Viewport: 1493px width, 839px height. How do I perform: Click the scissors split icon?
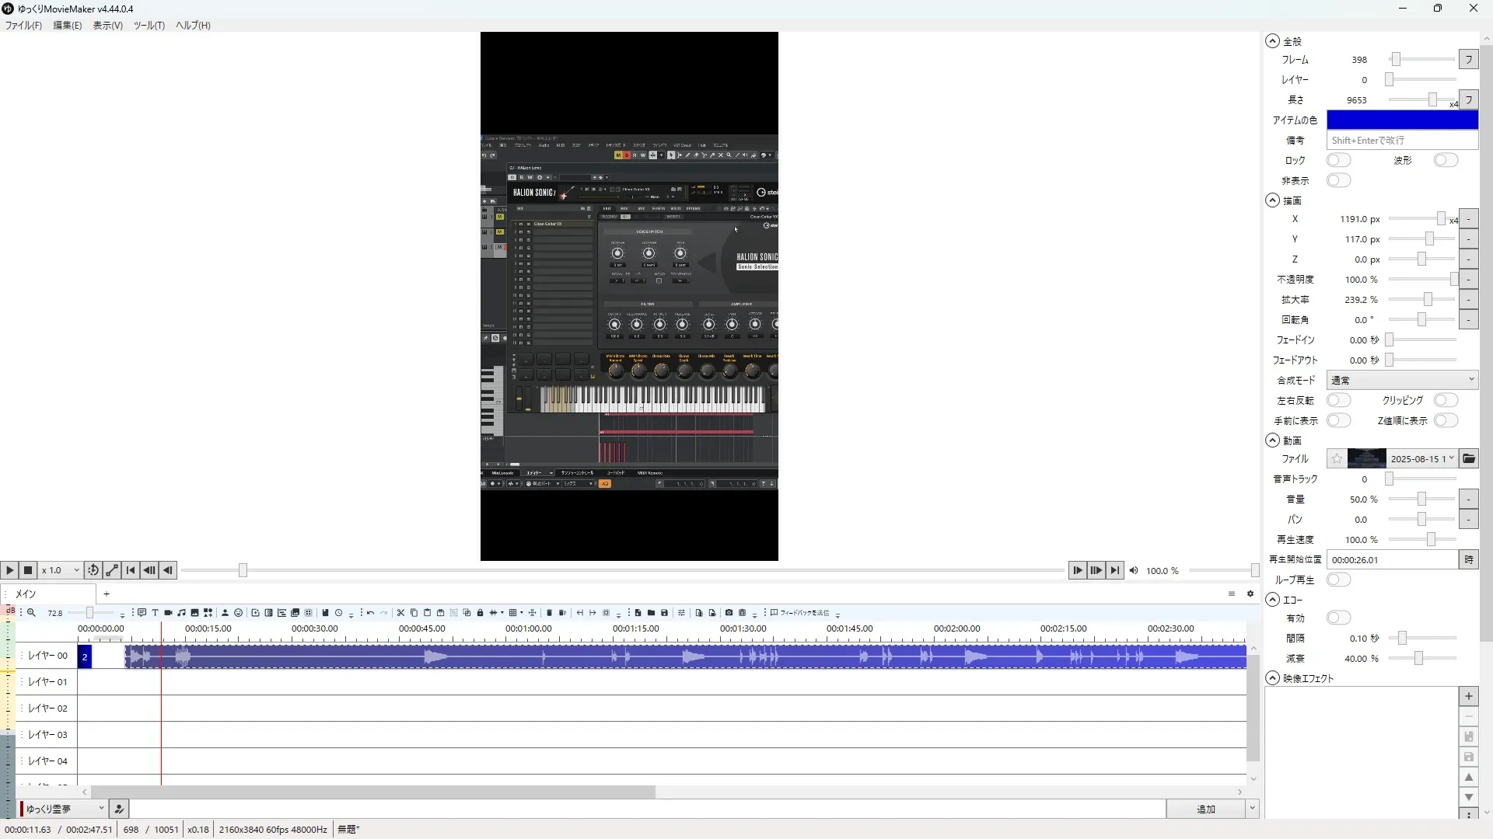(400, 613)
